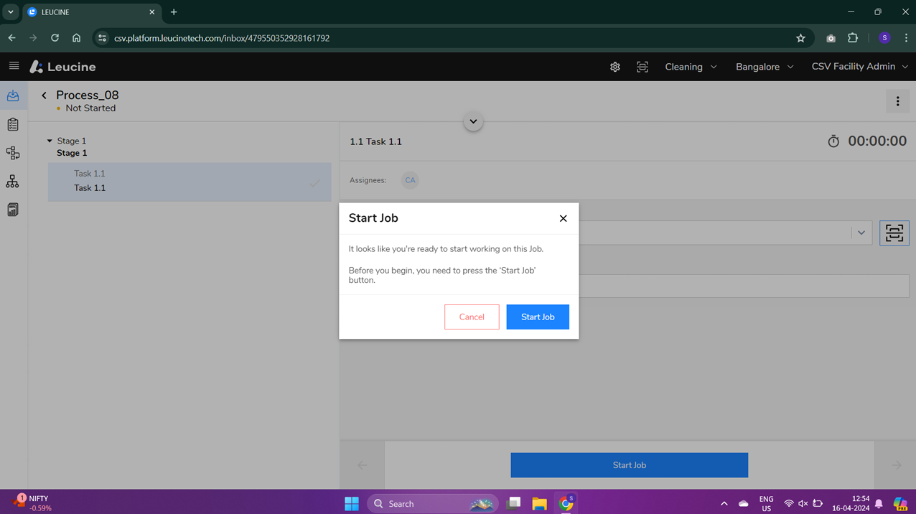Click Cancel in the Start Job dialog
The image size is (916, 514).
coord(472,317)
